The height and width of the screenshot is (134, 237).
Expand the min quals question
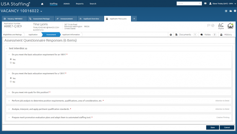tap(9, 92)
